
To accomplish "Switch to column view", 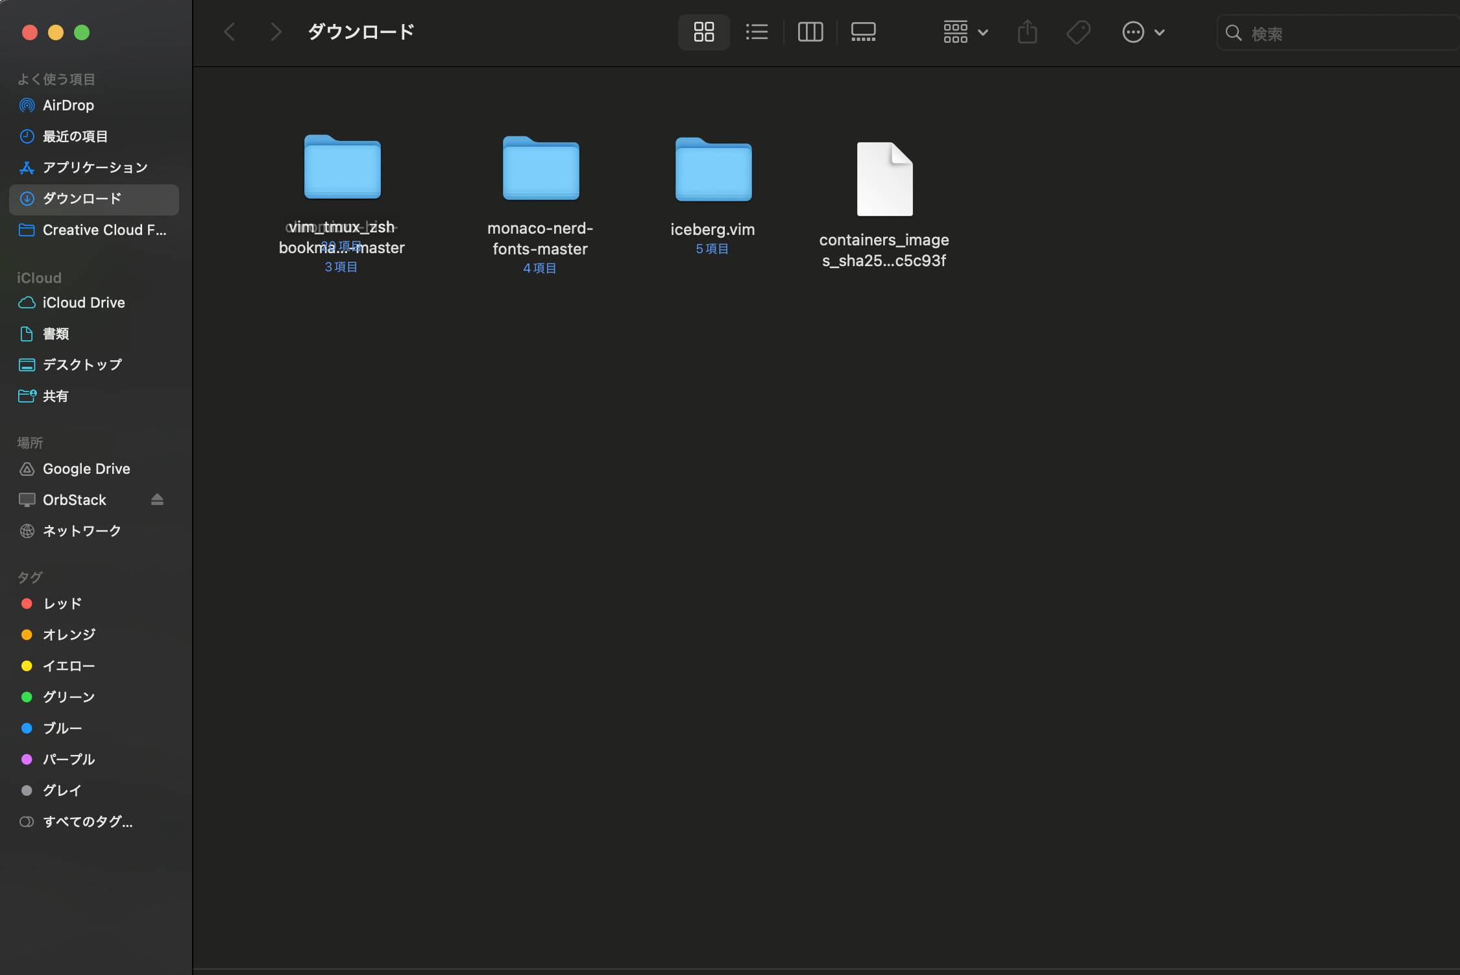I will 810,32.
